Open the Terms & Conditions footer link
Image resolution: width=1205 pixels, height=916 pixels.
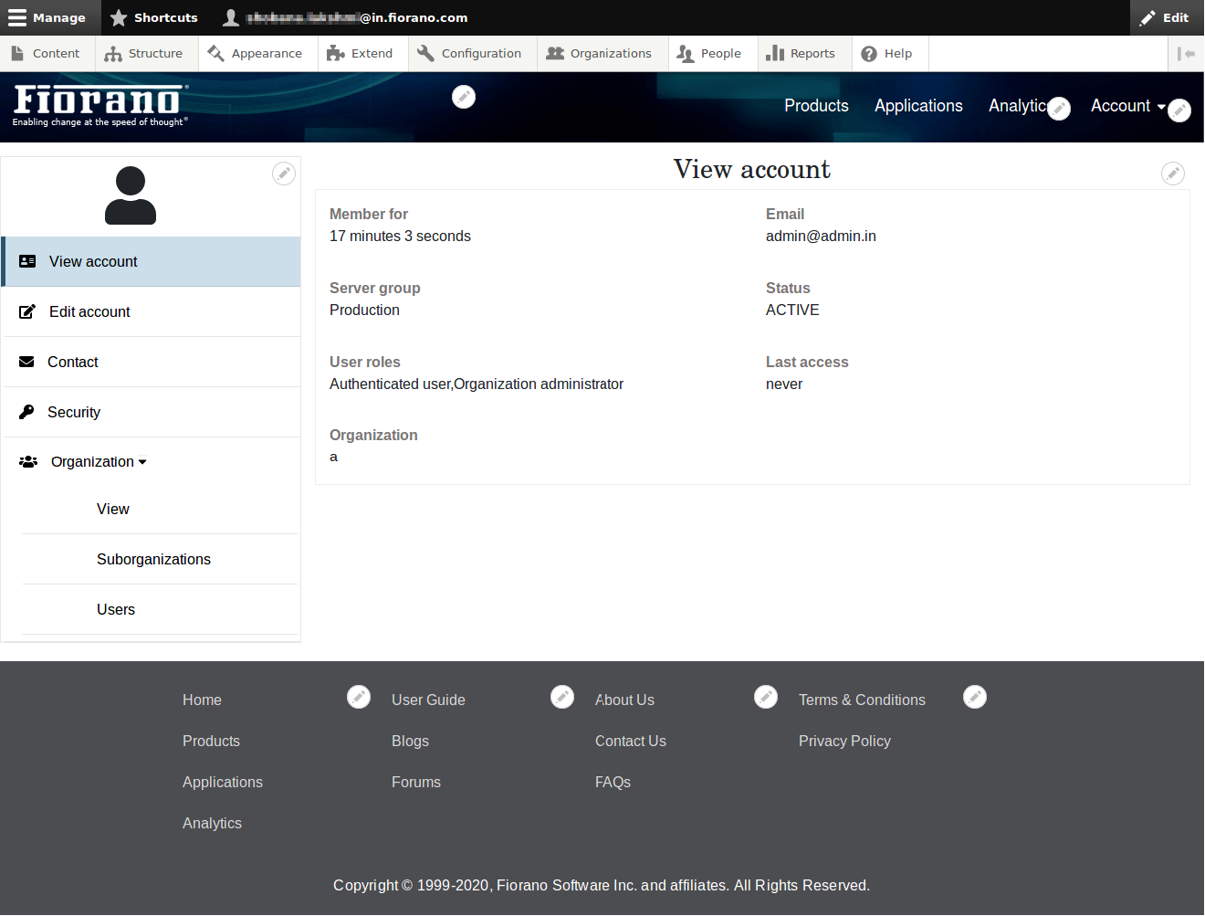click(x=862, y=700)
